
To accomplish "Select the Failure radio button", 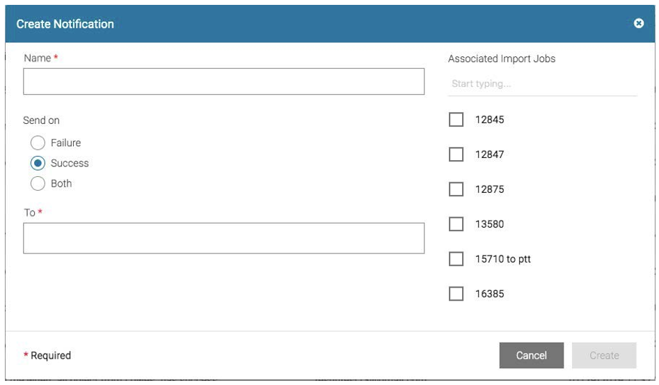I will [x=38, y=143].
